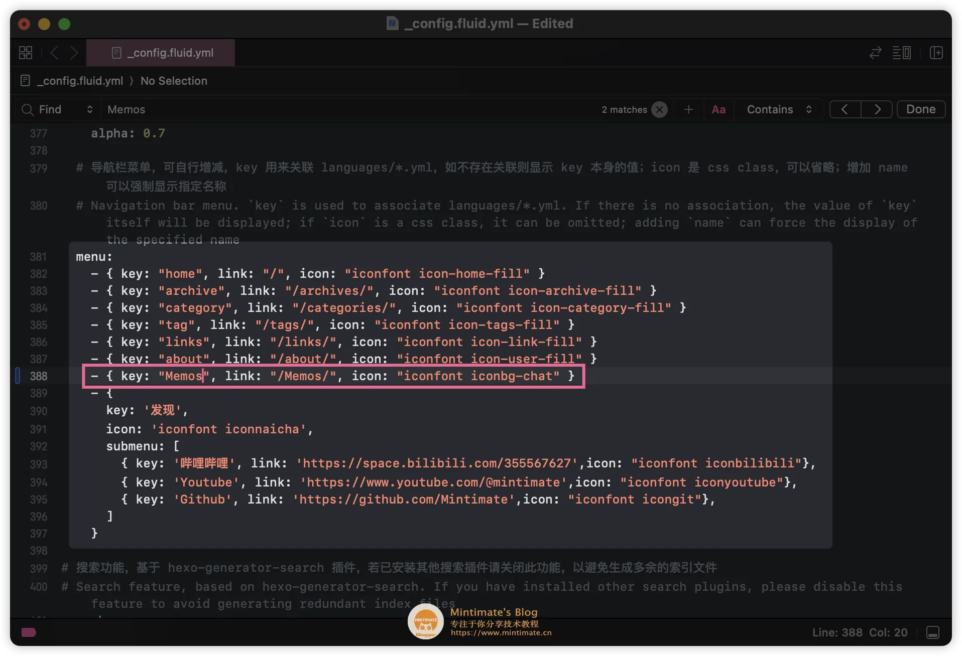Click the bilibili space URL string
This screenshot has width=962, height=656.
[x=437, y=463]
